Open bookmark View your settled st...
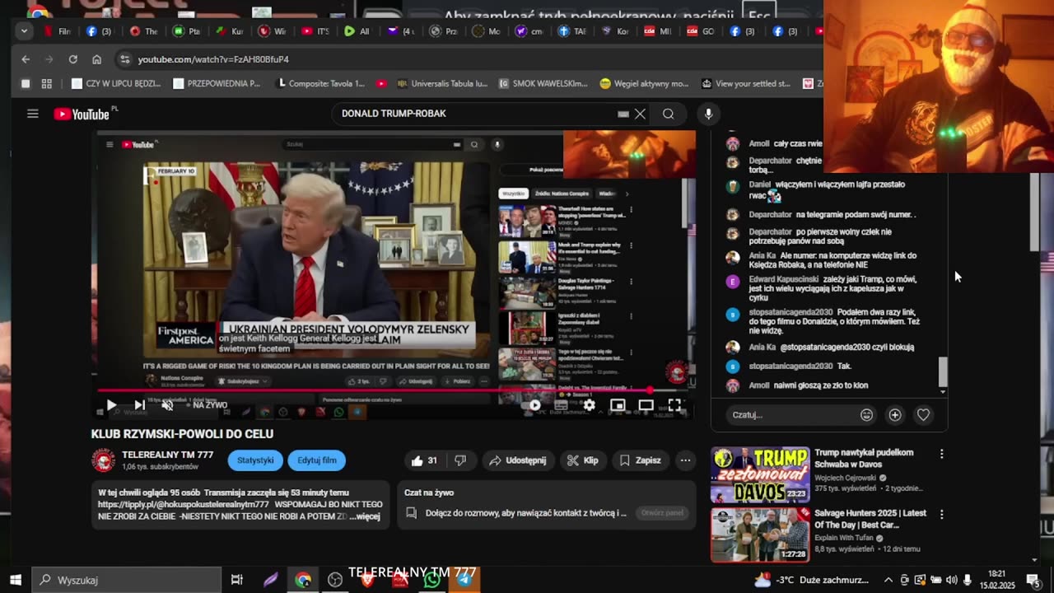 [x=746, y=83]
